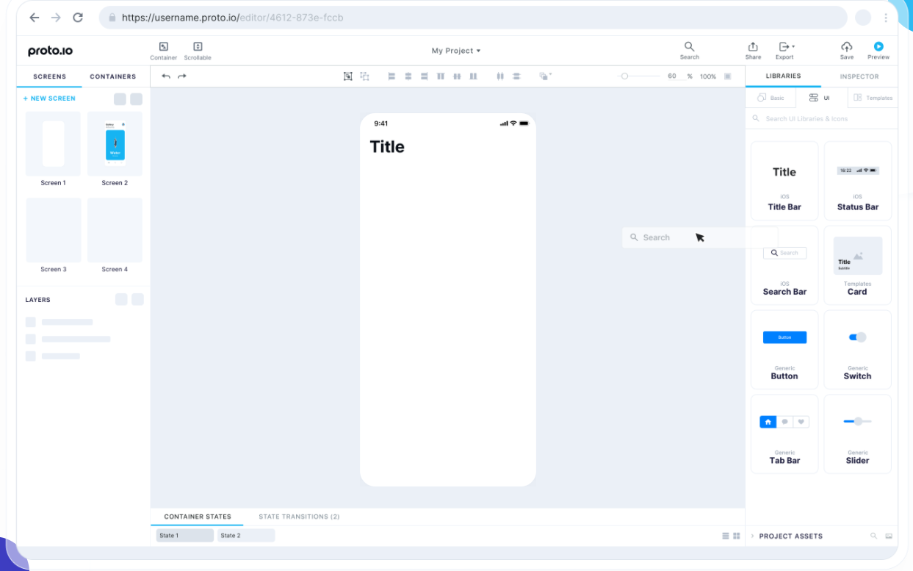Open the arrange order dropdown in toolbar
The image size is (913, 571).
[x=545, y=76]
